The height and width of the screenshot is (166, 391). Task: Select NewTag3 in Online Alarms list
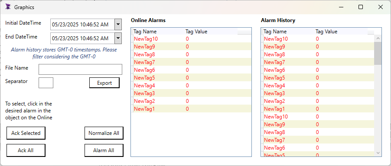tap(191, 93)
